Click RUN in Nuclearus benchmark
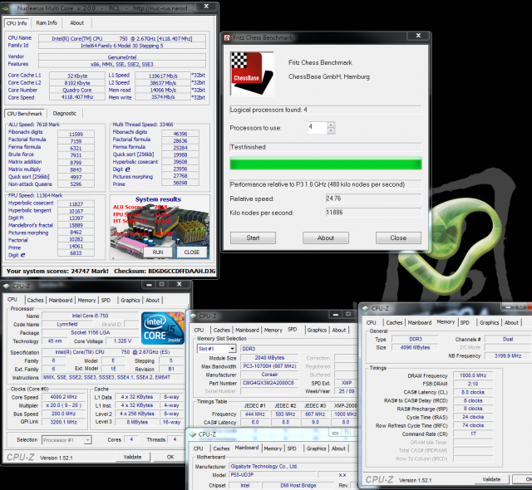 pos(158,252)
